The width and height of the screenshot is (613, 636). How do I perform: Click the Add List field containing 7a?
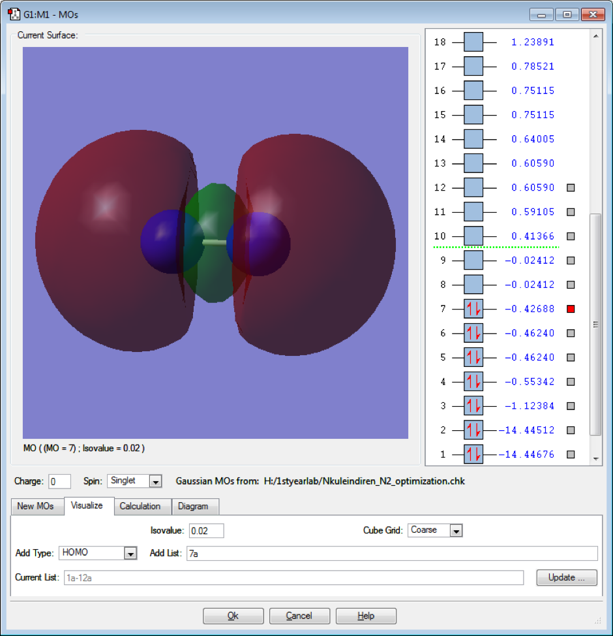click(x=392, y=553)
